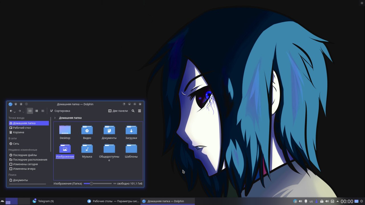This screenshot has width=365, height=205.
Task: Select the Общедоступные folder icon
Action: coord(109,148)
